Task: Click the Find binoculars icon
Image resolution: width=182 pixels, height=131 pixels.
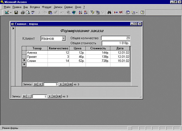Action: tap(109, 13)
